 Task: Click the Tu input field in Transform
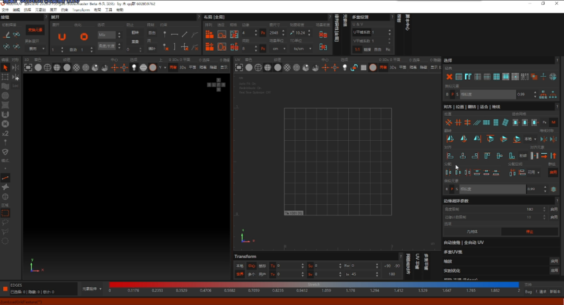click(290, 266)
